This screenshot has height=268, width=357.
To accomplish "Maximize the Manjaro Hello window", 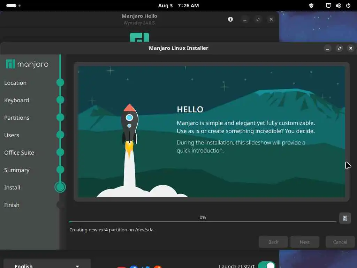I will pyautogui.click(x=258, y=20).
